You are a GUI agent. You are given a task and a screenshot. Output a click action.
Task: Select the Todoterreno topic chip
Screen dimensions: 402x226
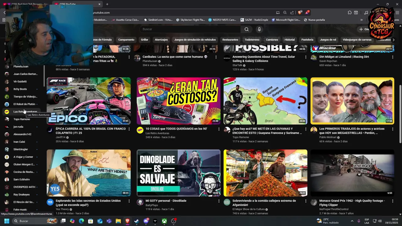(x=252, y=40)
